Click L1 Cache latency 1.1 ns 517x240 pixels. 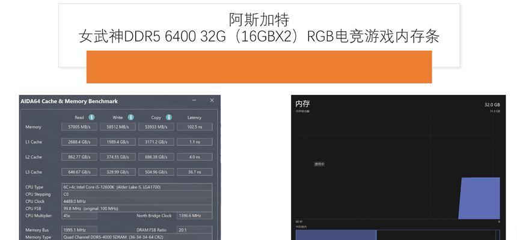click(x=195, y=142)
